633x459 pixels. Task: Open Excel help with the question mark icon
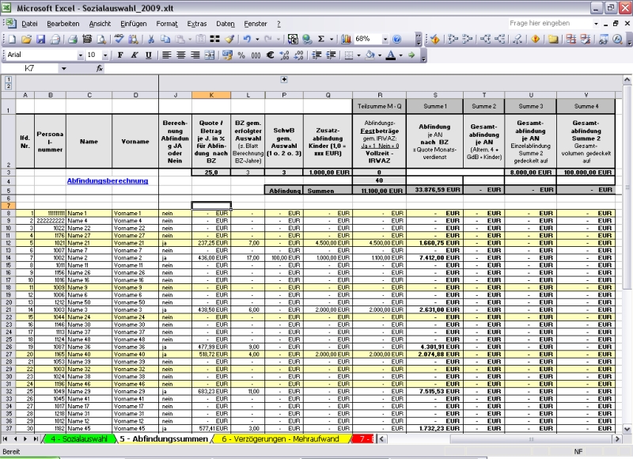pyautogui.click(x=397, y=39)
